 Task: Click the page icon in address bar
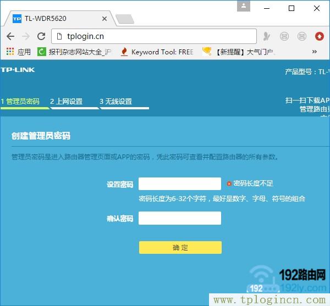(59, 36)
